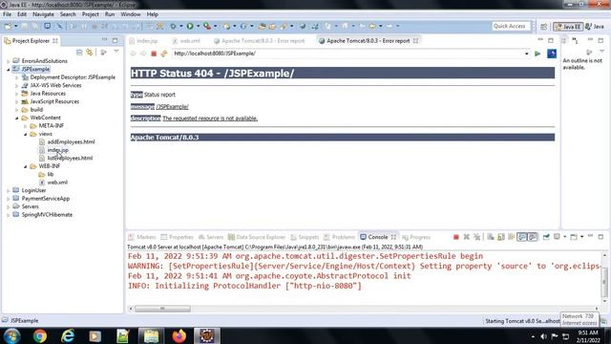
Task: Open Perspective icon near Quick Access
Action: (x=543, y=27)
